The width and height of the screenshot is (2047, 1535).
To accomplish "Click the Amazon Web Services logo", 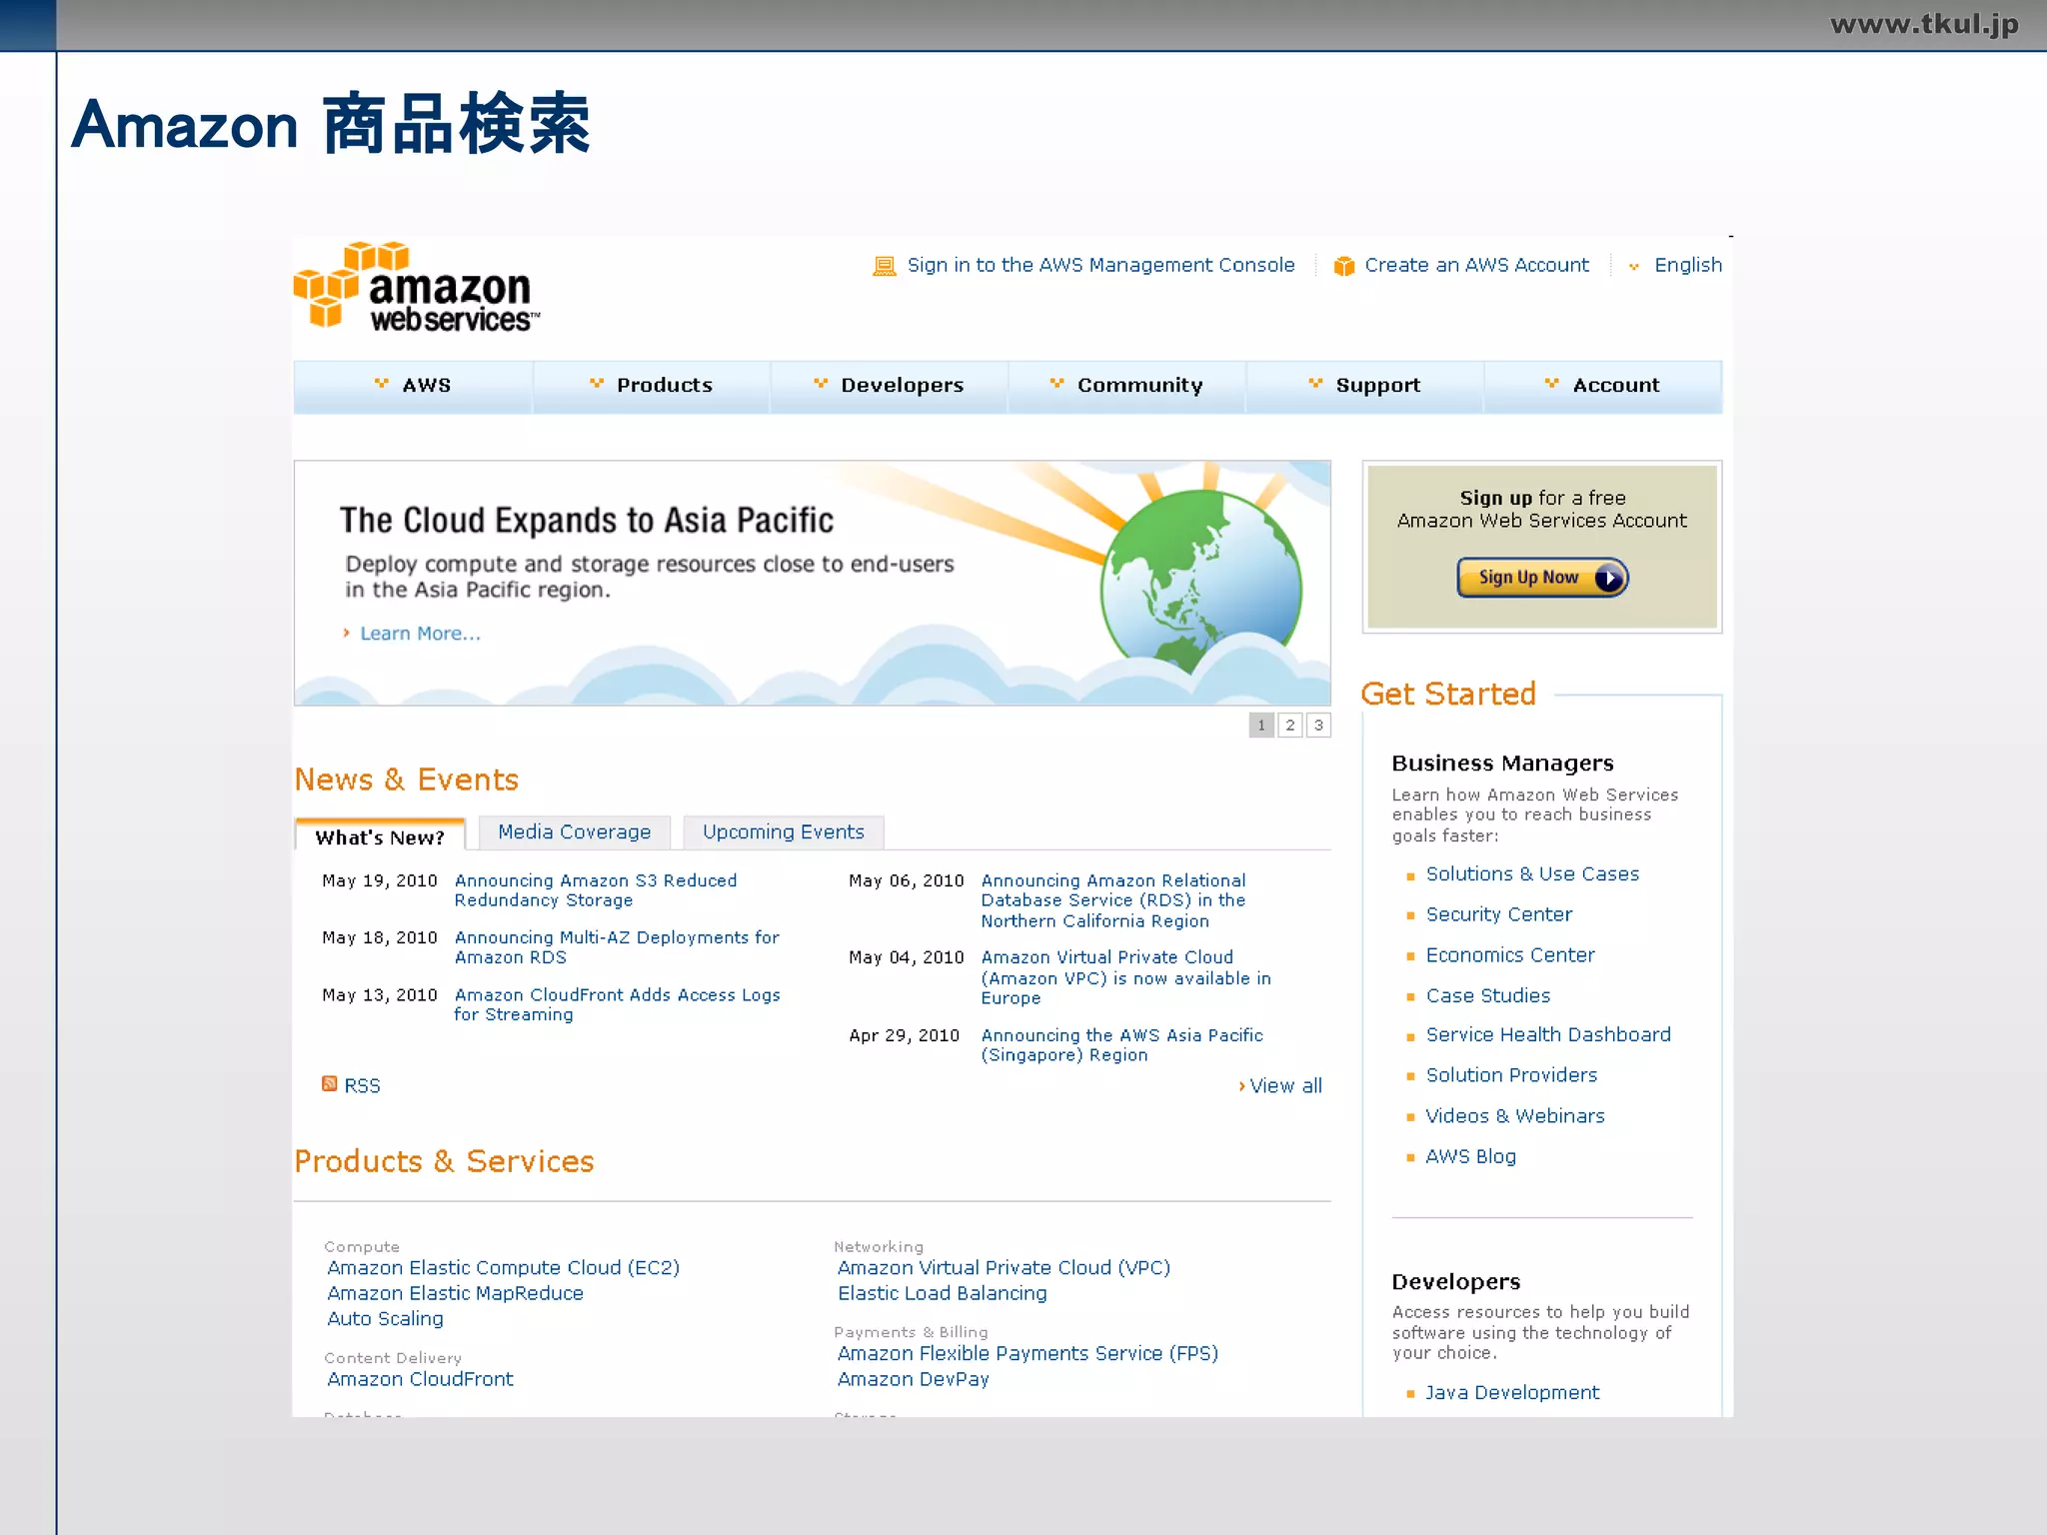I will tap(417, 286).
